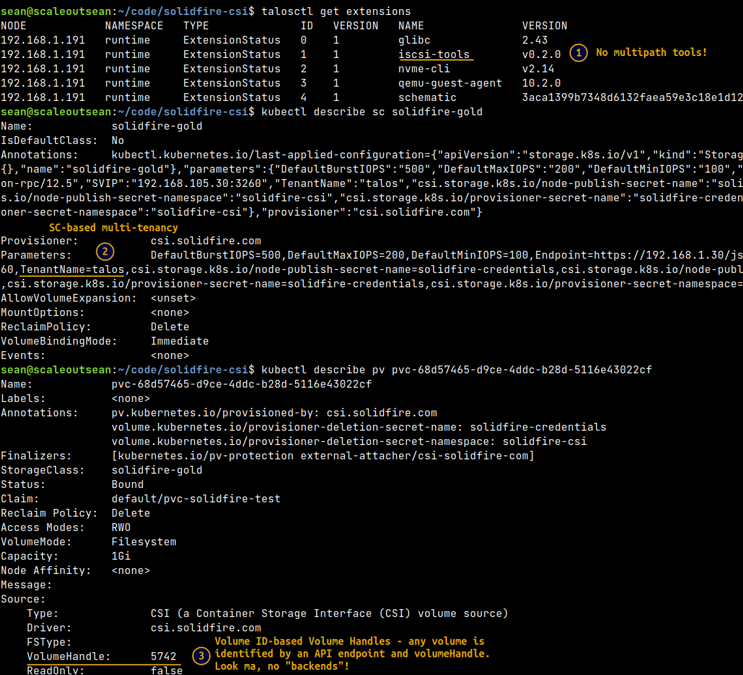The width and height of the screenshot is (743, 675).
Task: Select the 'schematic' extension name
Action: click(x=427, y=98)
